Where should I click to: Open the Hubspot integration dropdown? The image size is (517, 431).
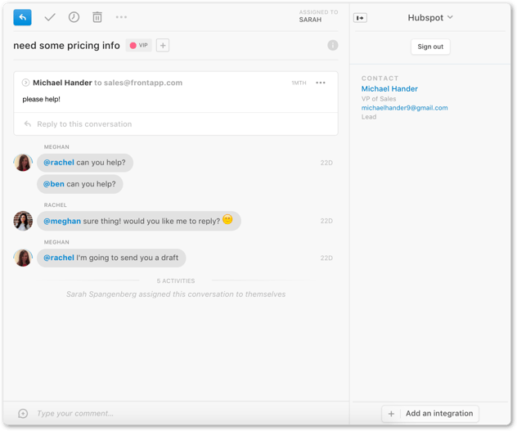point(430,17)
